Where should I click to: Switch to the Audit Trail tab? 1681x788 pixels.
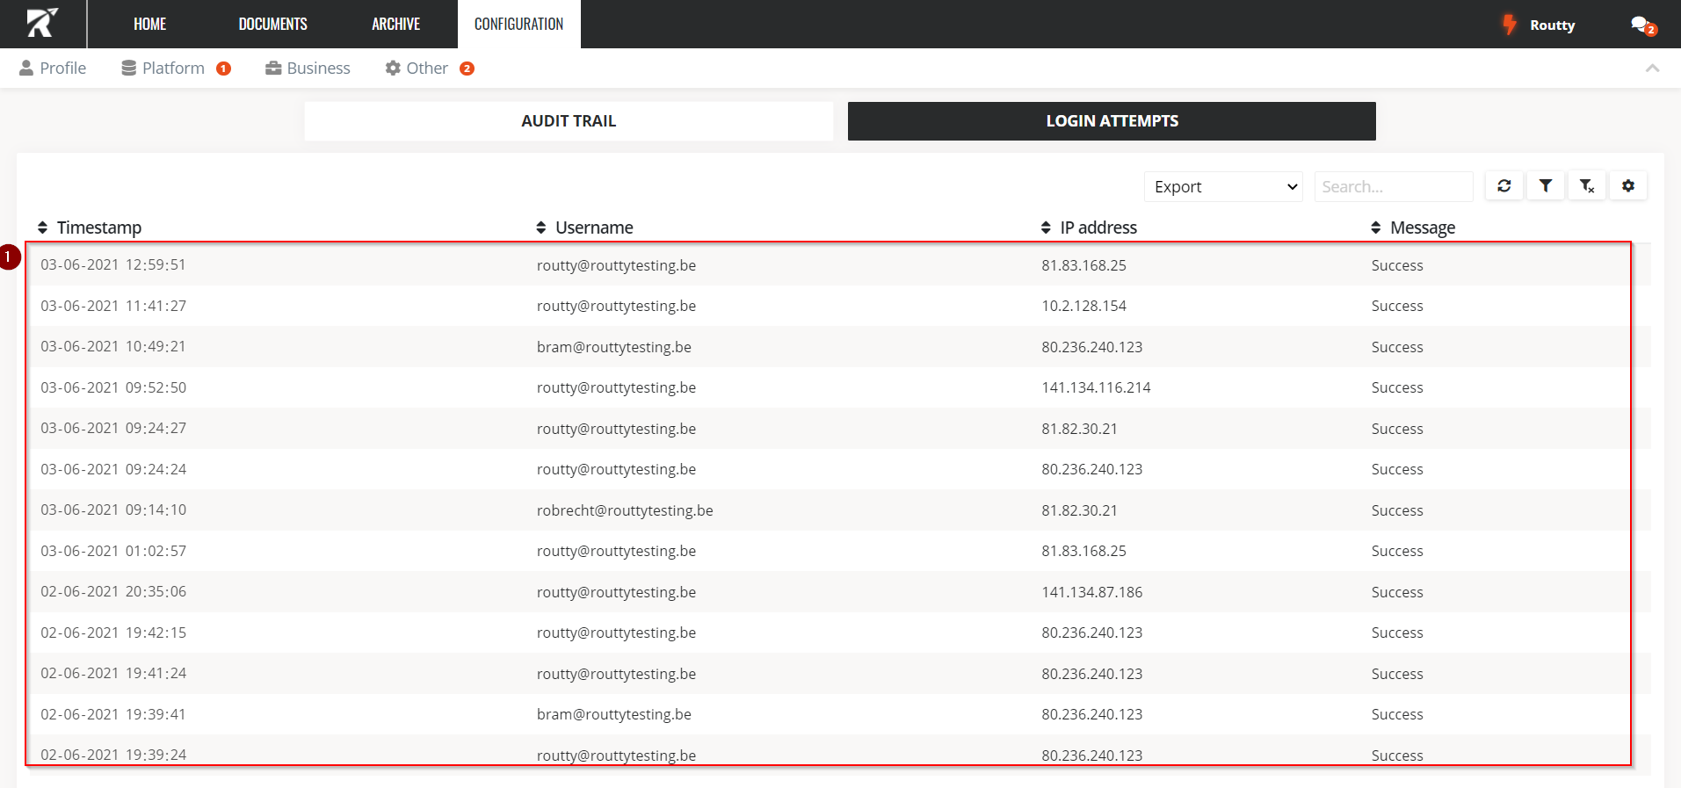click(569, 121)
